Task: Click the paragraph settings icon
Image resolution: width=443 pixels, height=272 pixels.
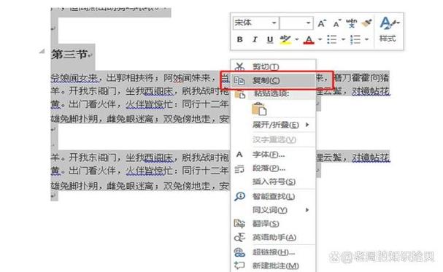Action: coord(239,169)
